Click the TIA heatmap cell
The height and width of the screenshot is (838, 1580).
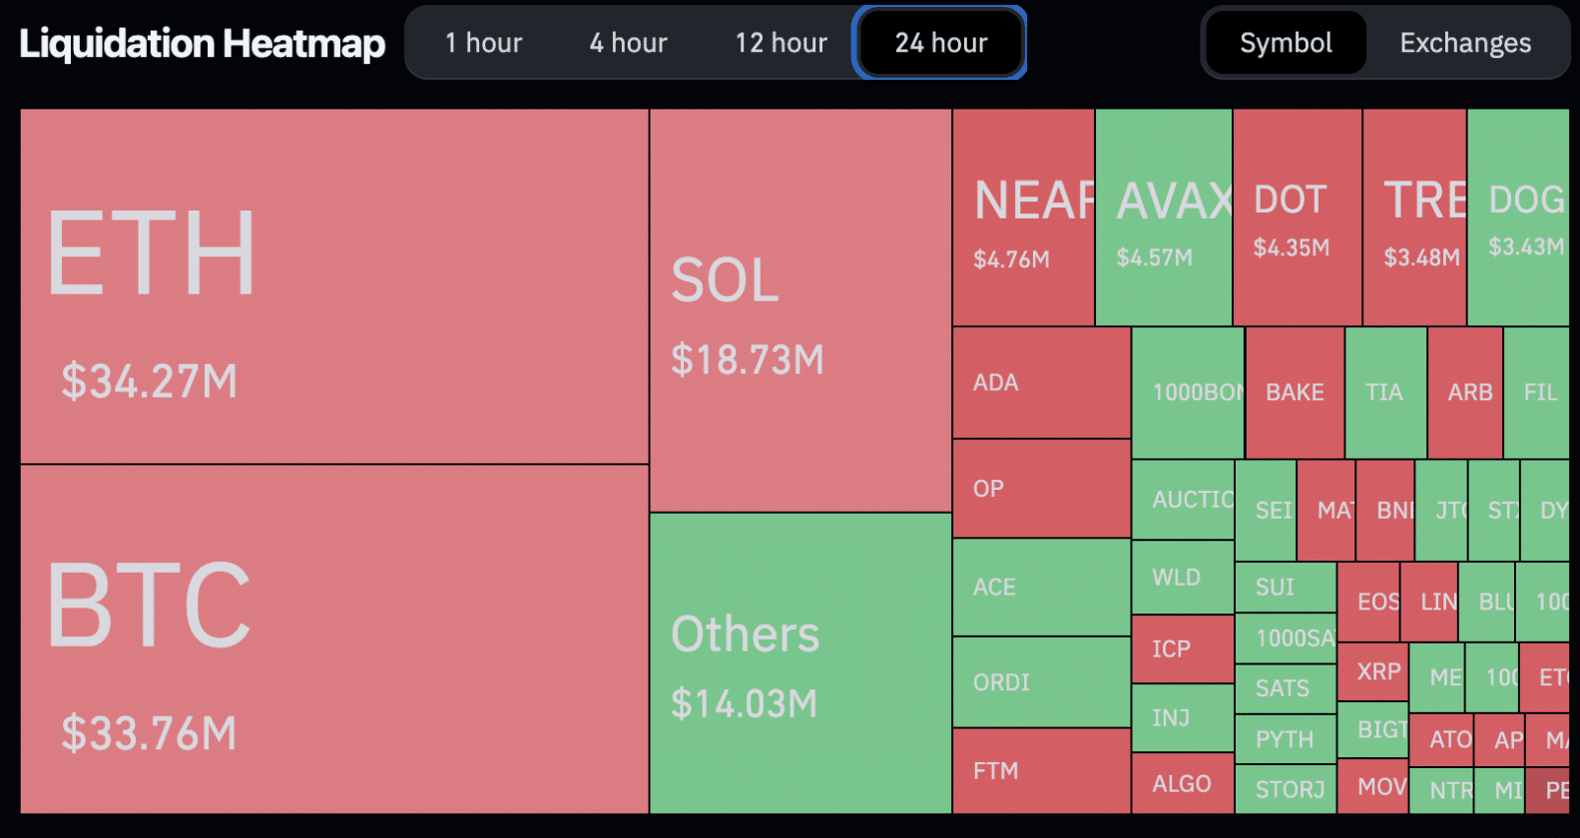pyautogui.click(x=1385, y=393)
